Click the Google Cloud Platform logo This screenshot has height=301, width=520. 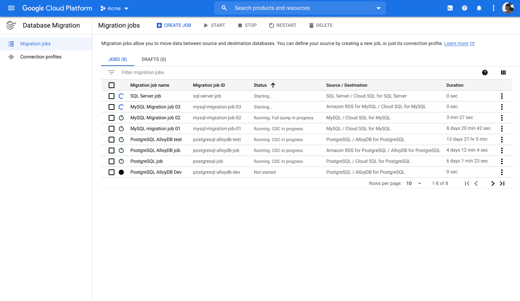coord(57,8)
